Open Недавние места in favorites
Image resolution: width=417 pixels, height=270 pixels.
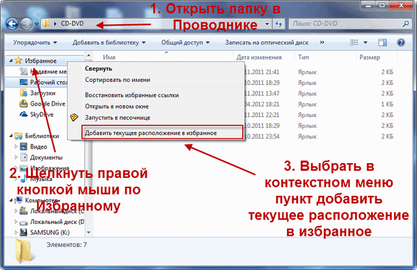[48, 72]
